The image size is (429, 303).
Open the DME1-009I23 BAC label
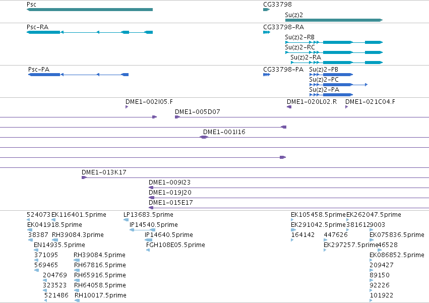point(169,183)
